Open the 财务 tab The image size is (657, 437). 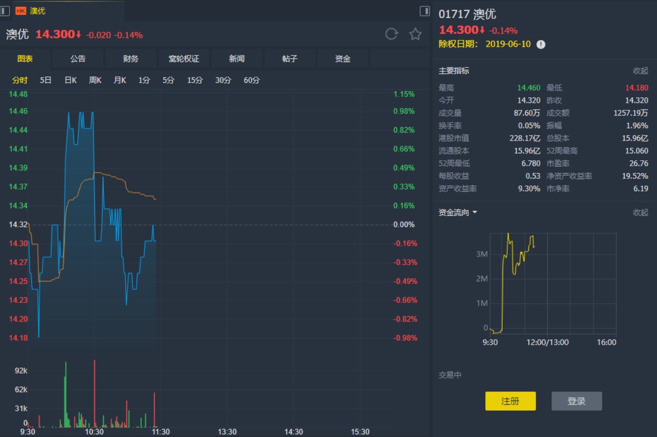131,59
